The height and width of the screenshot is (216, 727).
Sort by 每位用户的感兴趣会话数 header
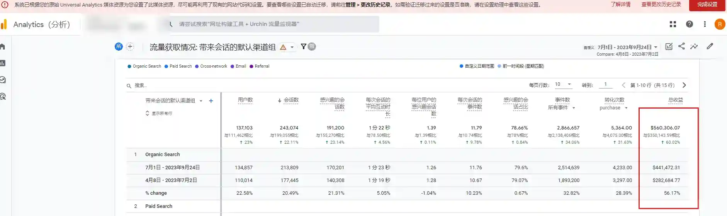[424, 107]
